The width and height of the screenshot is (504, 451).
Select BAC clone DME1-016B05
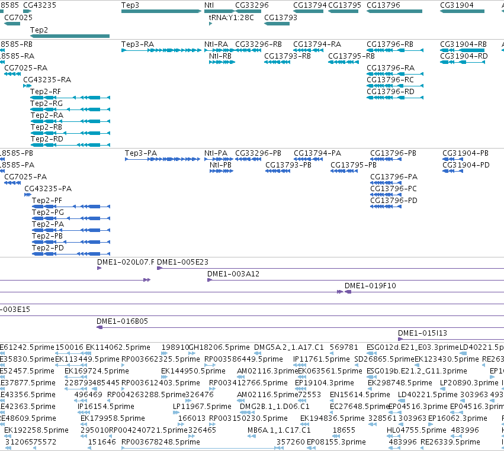(300, 328)
